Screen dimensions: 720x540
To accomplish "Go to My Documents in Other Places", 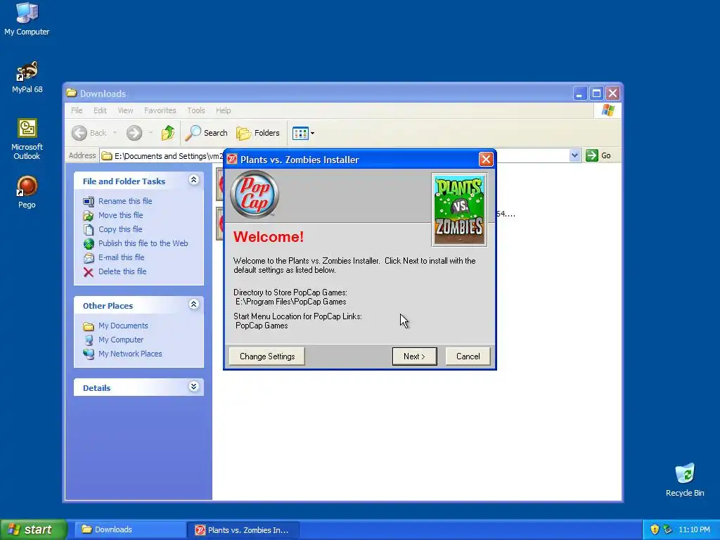I will [123, 326].
